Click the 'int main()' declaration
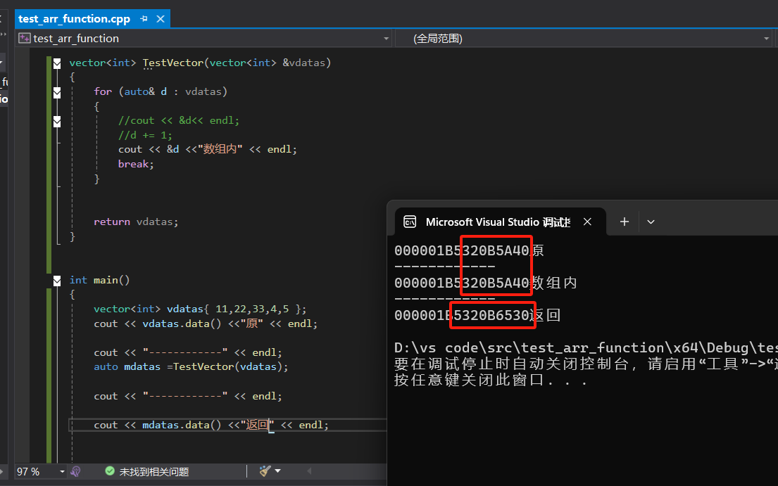 click(99, 280)
